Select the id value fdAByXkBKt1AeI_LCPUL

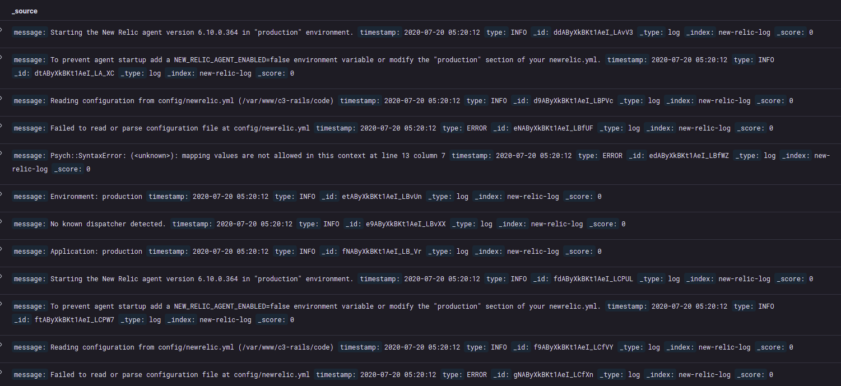[x=593, y=279]
